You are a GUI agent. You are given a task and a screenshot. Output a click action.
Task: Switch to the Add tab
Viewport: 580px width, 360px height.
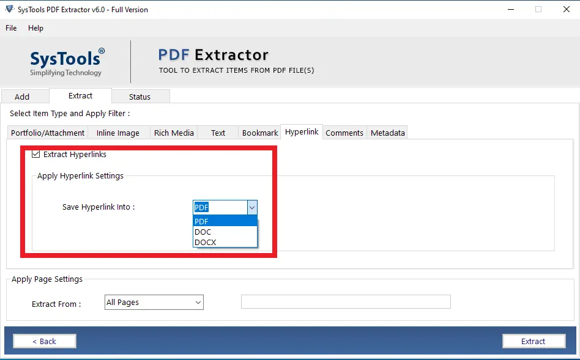click(25, 97)
